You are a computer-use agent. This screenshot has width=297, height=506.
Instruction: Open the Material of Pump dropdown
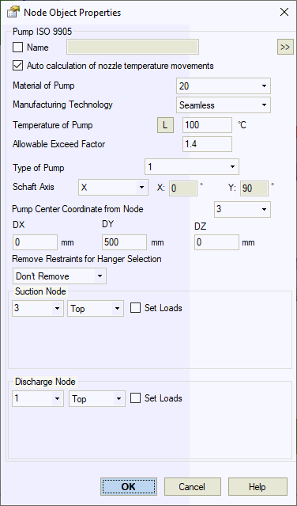point(224,86)
